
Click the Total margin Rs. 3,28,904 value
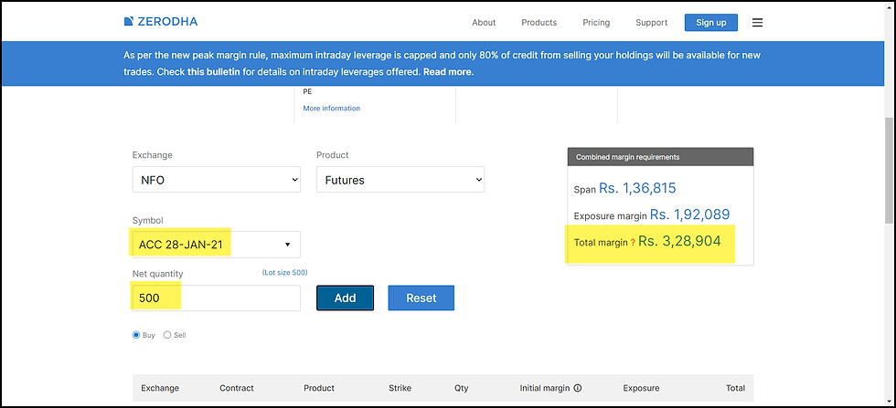tap(679, 241)
